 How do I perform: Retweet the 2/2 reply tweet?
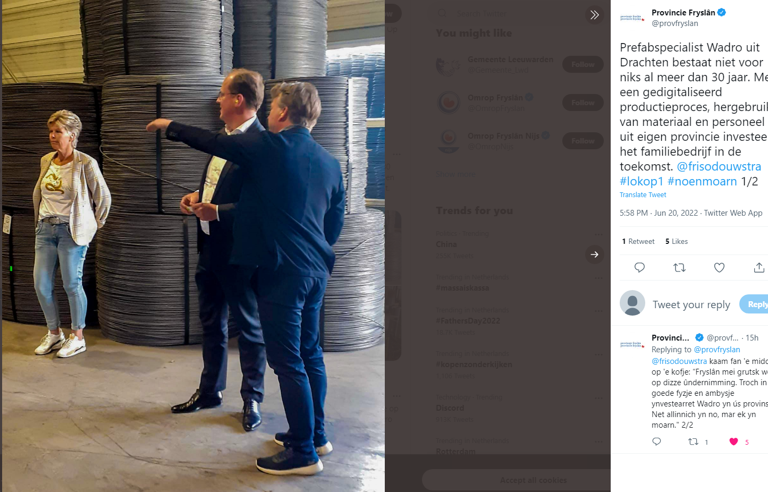(694, 442)
